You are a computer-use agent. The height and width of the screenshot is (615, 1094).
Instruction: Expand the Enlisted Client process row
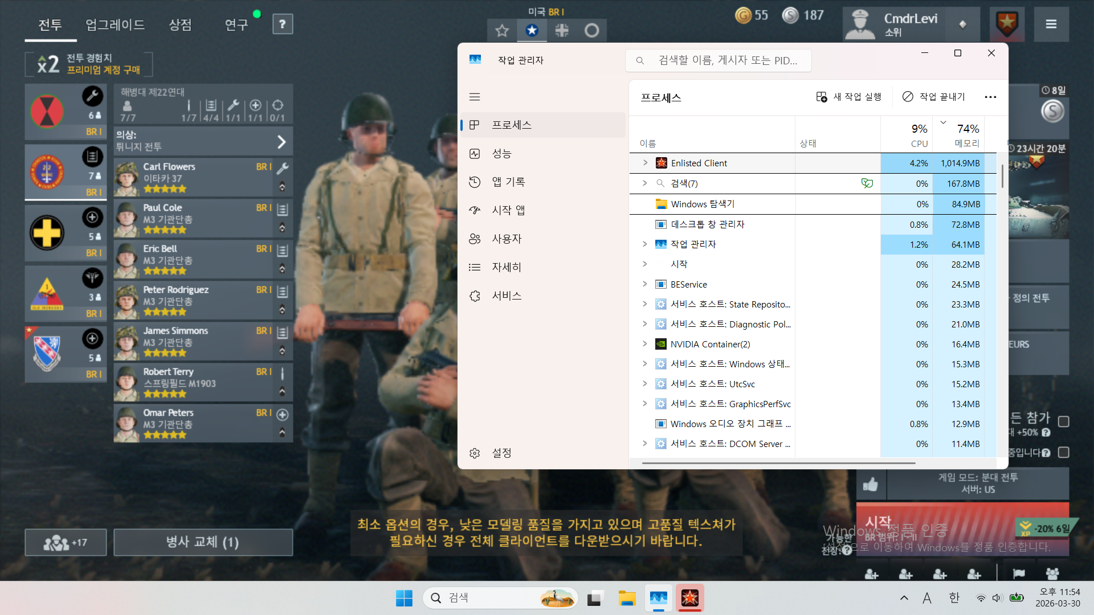[645, 163]
